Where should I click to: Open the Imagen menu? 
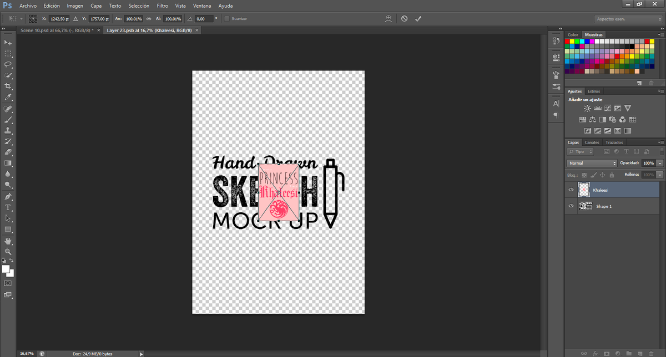(75, 6)
